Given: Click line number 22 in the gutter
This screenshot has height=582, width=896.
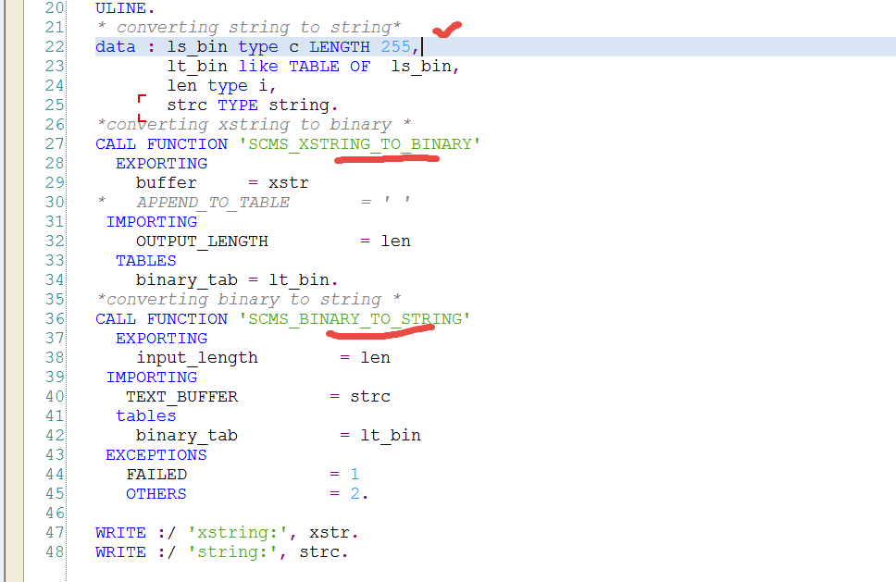Looking at the screenshot, I should (x=53, y=46).
